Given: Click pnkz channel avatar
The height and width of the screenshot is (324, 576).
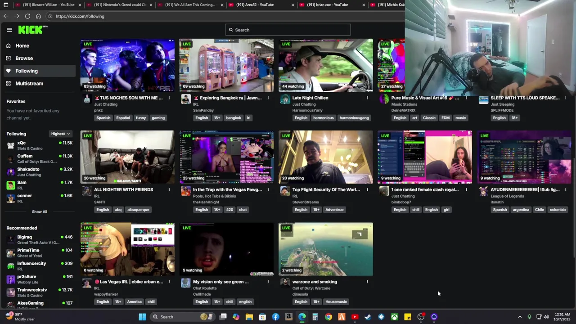Looking at the screenshot, I should coord(87,99).
